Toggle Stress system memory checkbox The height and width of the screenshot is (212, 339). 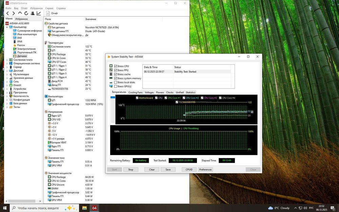point(116,78)
